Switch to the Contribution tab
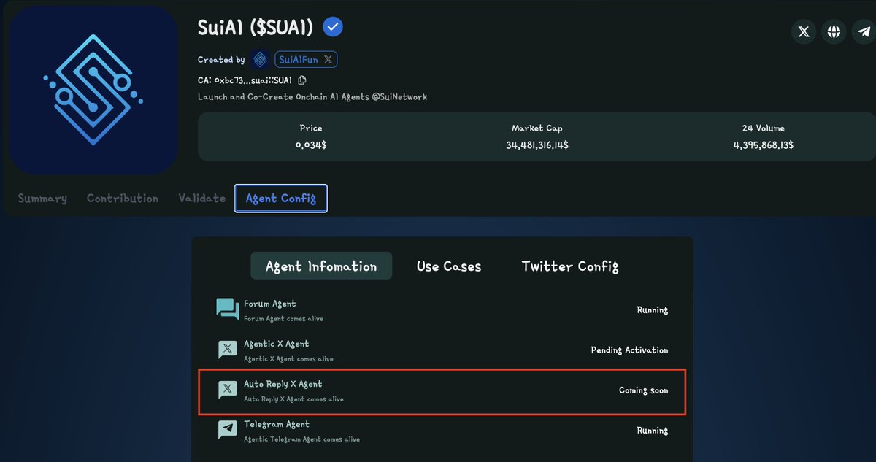The height and width of the screenshot is (462, 876). (x=123, y=199)
